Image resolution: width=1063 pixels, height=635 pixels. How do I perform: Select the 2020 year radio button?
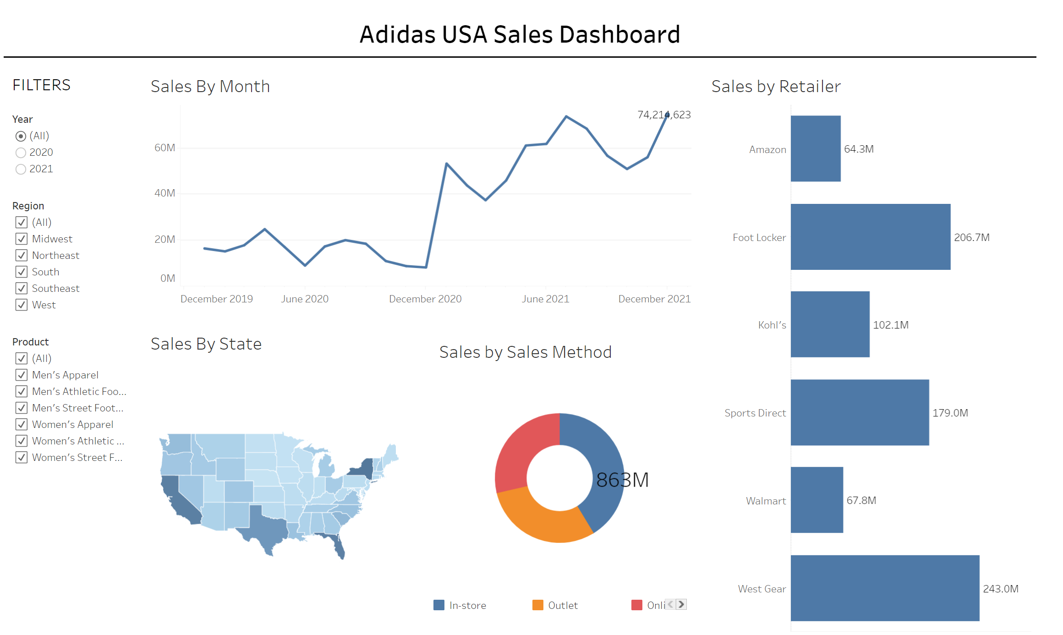tap(21, 153)
